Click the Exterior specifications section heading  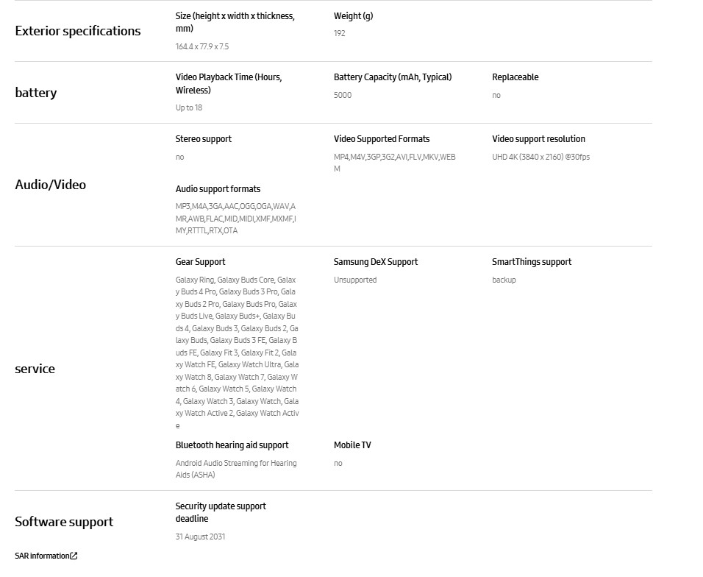[77, 31]
